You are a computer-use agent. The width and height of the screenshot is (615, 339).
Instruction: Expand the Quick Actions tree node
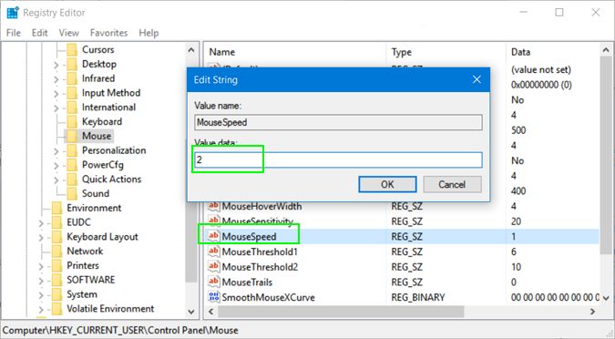click(56, 180)
